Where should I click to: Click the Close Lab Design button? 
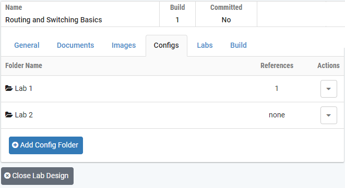pyautogui.click(x=37, y=176)
